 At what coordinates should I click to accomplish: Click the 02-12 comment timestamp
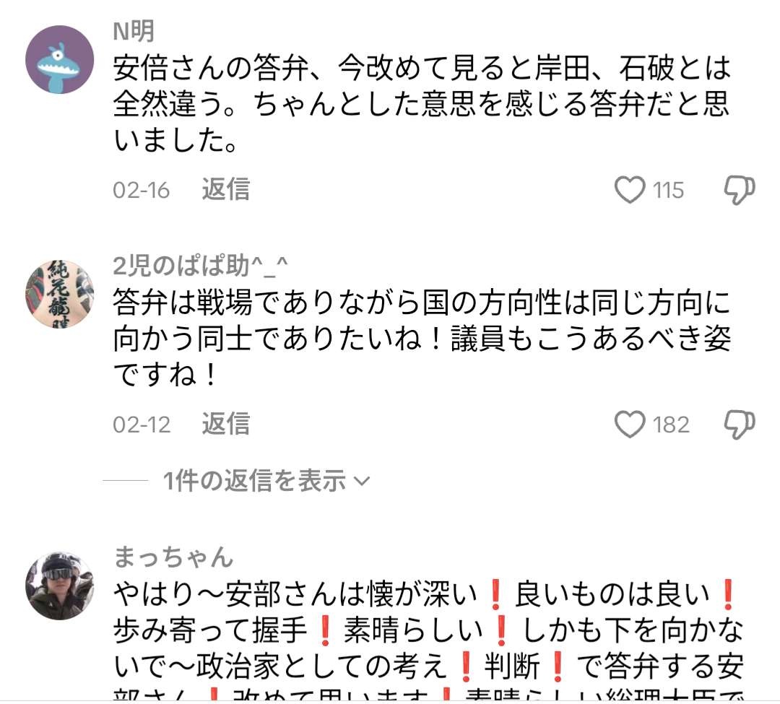[x=142, y=425]
